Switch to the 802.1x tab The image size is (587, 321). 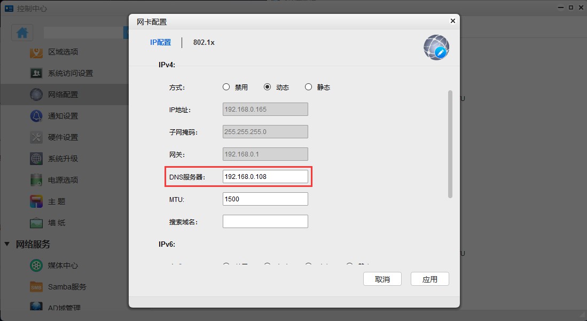pos(204,42)
